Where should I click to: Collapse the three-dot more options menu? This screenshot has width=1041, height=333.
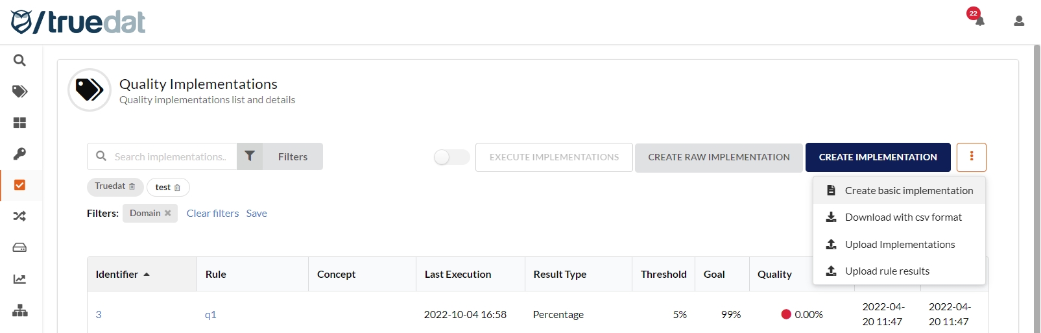pyautogui.click(x=971, y=157)
